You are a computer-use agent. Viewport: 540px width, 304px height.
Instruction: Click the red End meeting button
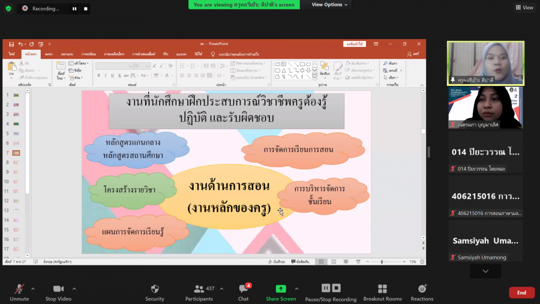pos(521,293)
